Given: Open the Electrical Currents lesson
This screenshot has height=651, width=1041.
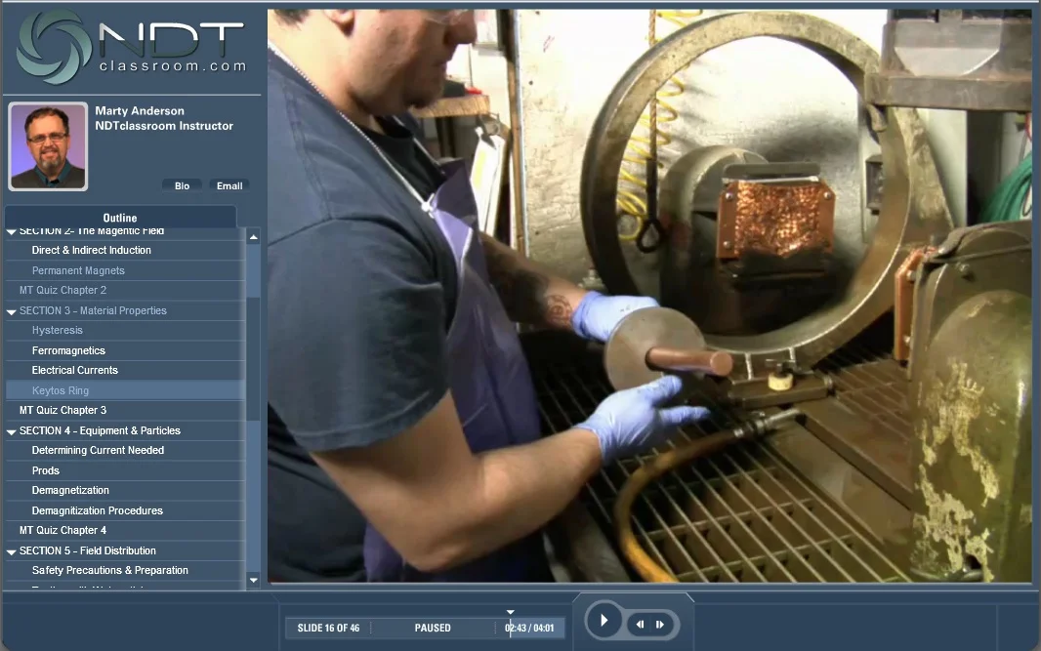Looking at the screenshot, I should tap(75, 370).
